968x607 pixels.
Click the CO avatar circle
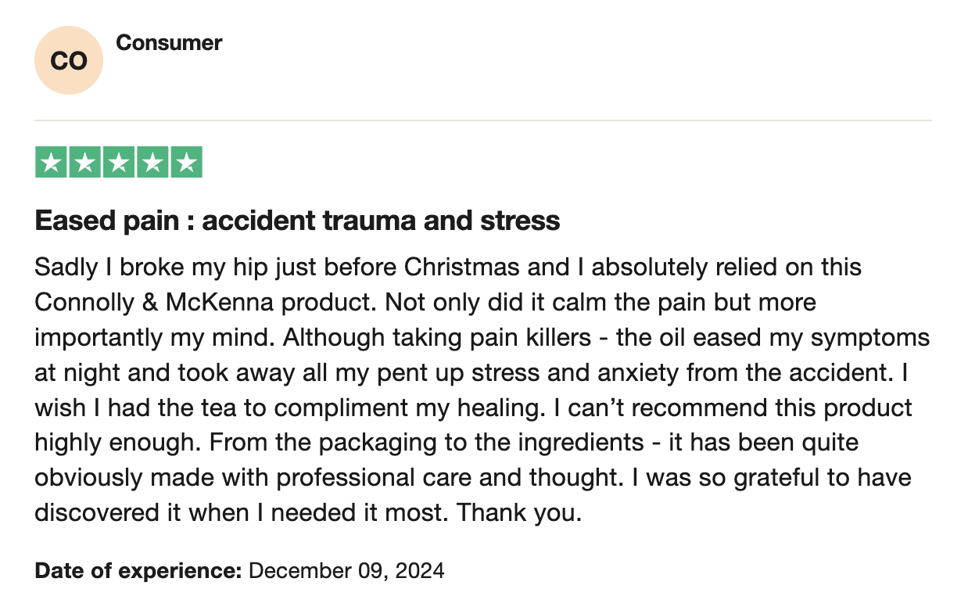click(x=69, y=60)
